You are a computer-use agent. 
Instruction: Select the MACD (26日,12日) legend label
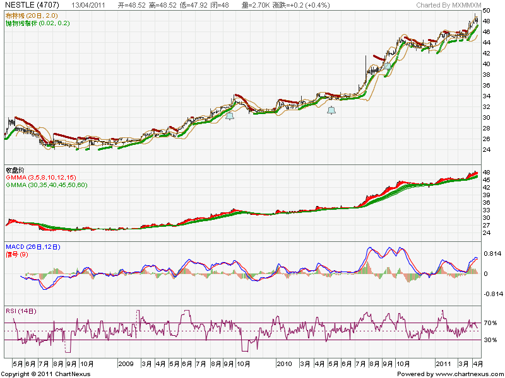click(x=33, y=247)
